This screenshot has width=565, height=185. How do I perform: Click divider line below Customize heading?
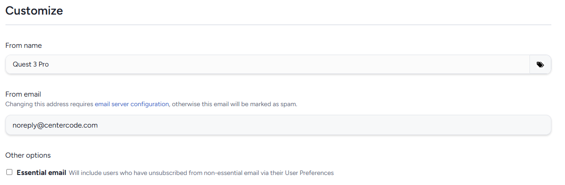click(278, 25)
